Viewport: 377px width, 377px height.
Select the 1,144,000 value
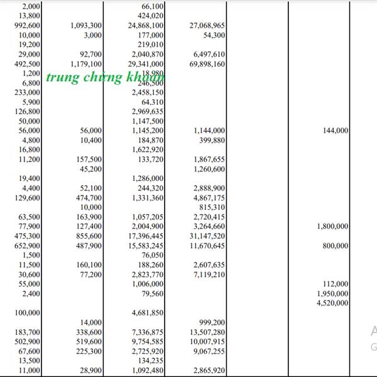click(x=209, y=131)
